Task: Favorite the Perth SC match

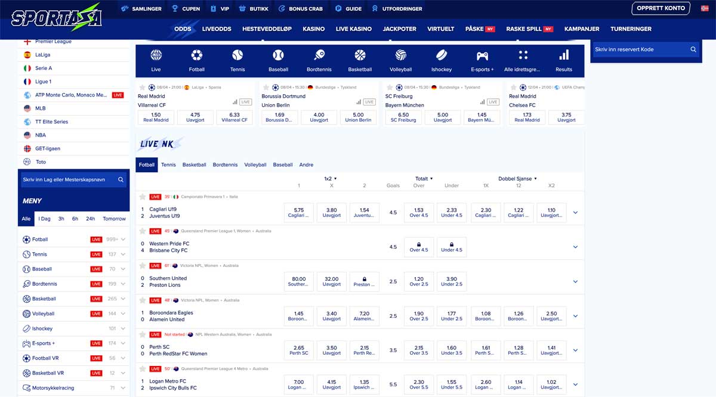Action: pyautogui.click(x=143, y=334)
